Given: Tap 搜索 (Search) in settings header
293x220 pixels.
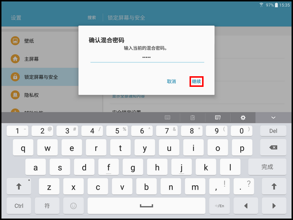Looking at the screenshot, I should (x=92, y=18).
